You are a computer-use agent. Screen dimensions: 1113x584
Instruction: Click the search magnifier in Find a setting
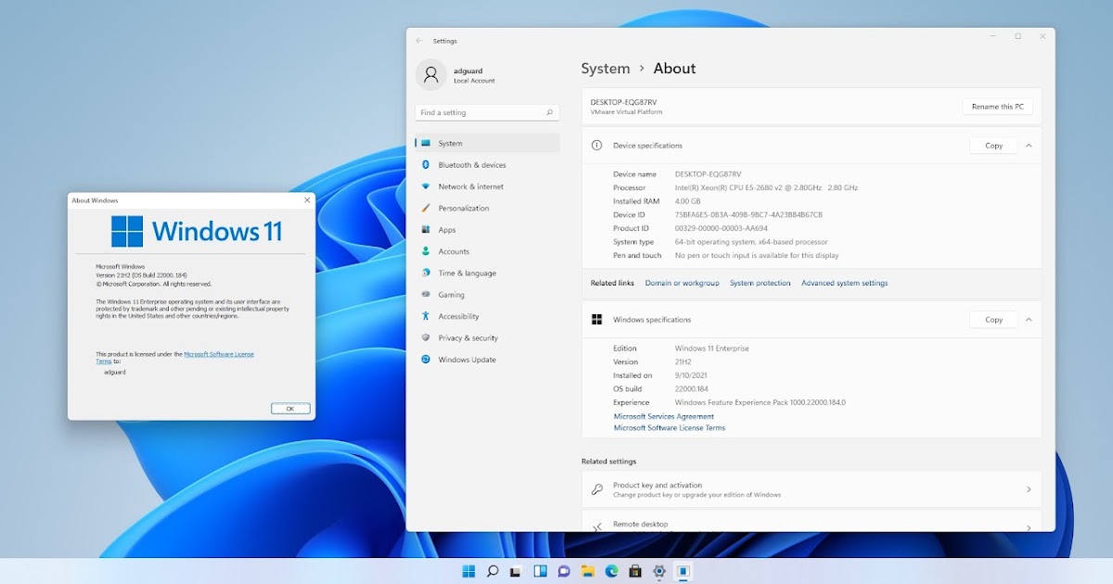coord(550,112)
